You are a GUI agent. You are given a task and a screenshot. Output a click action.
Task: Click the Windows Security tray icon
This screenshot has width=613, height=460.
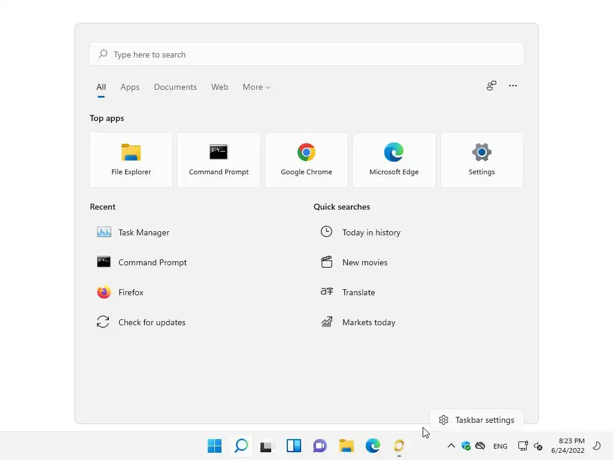466,446
